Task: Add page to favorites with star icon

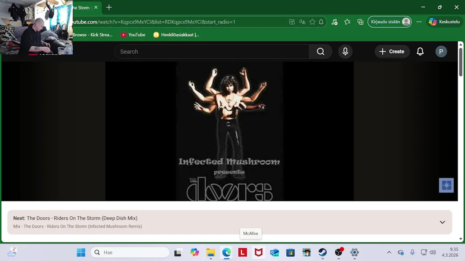Action: pyautogui.click(x=312, y=22)
